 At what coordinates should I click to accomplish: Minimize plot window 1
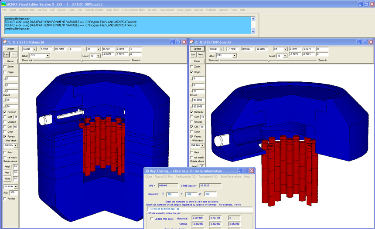172,42
